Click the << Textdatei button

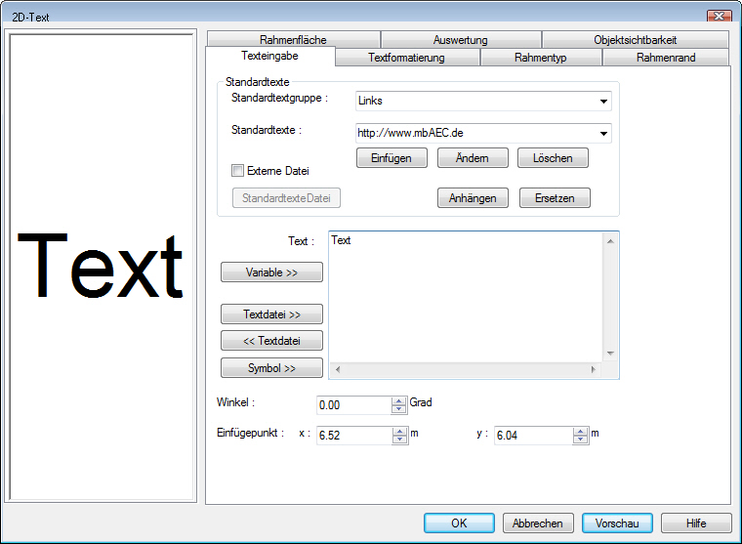pos(271,341)
